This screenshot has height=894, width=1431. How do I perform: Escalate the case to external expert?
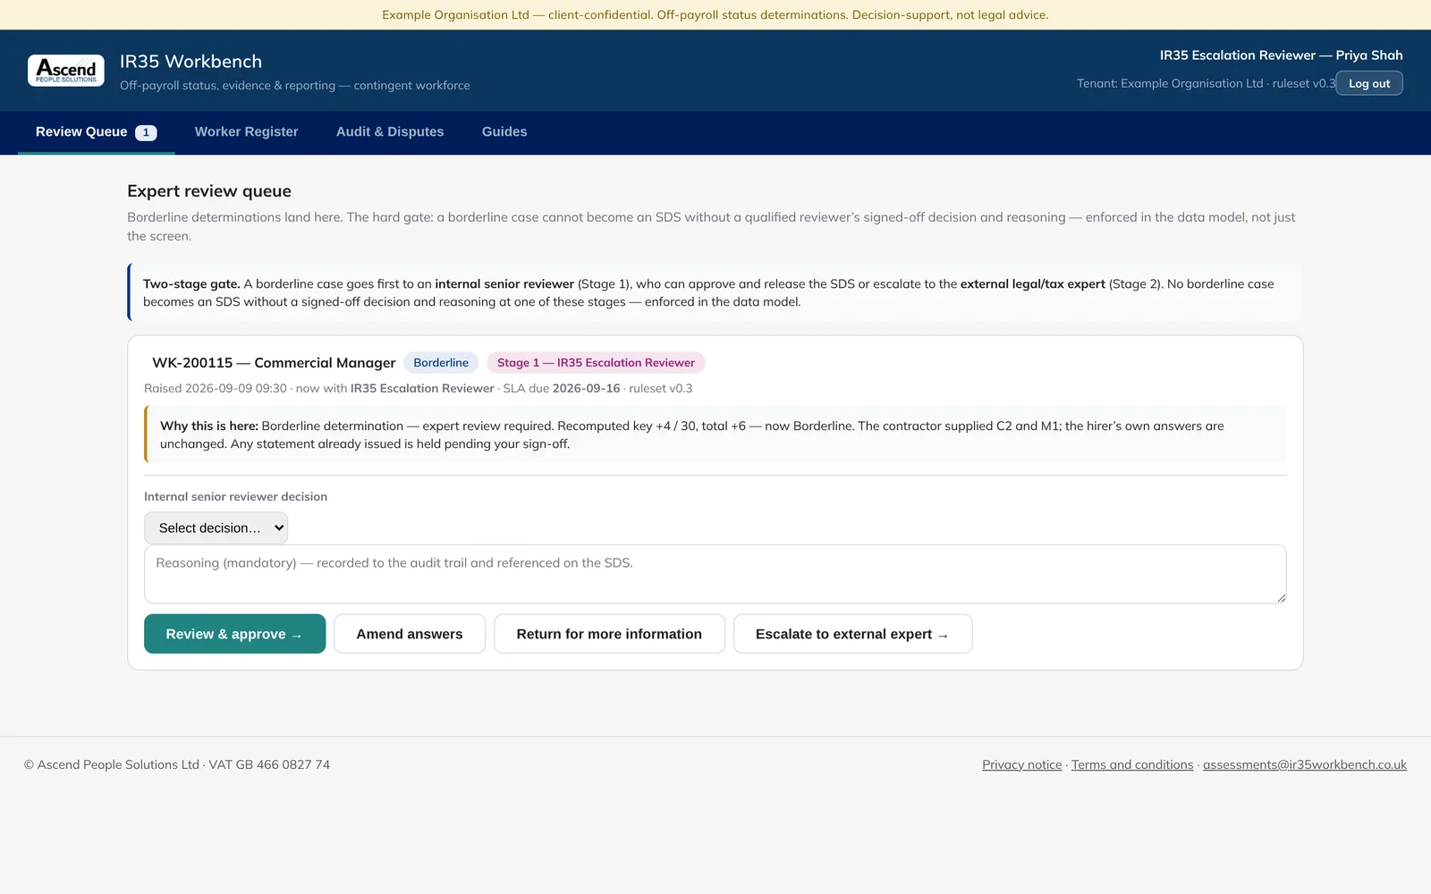[x=852, y=634]
